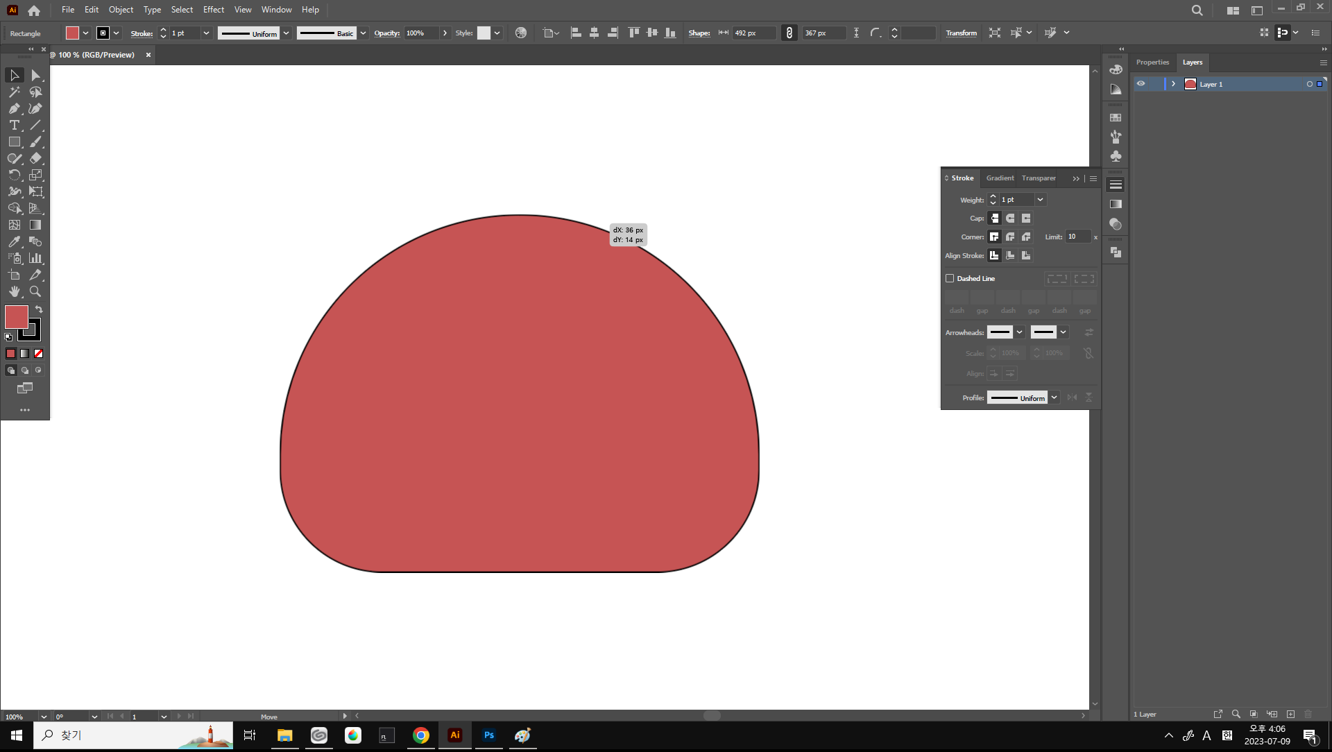Select the Zoom tool in toolbar
Viewport: 1332px width, 752px height.
pyautogui.click(x=35, y=292)
